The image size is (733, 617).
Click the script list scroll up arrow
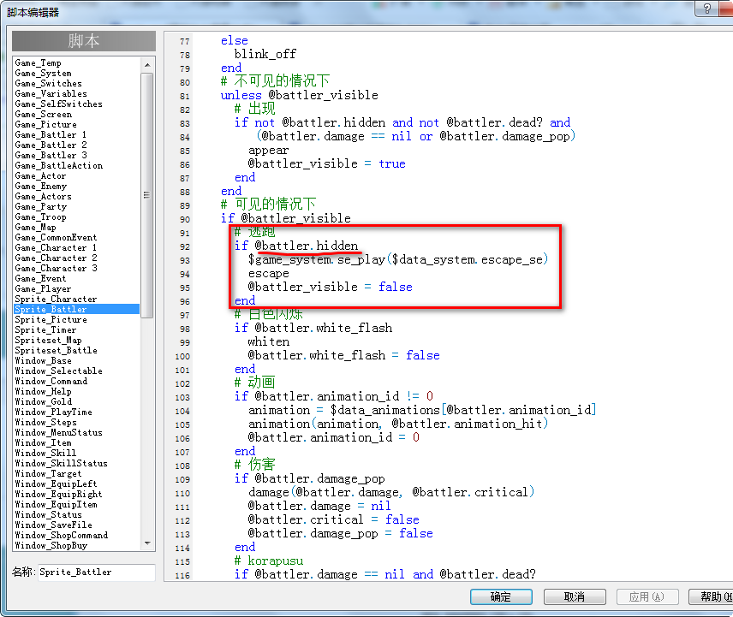147,64
